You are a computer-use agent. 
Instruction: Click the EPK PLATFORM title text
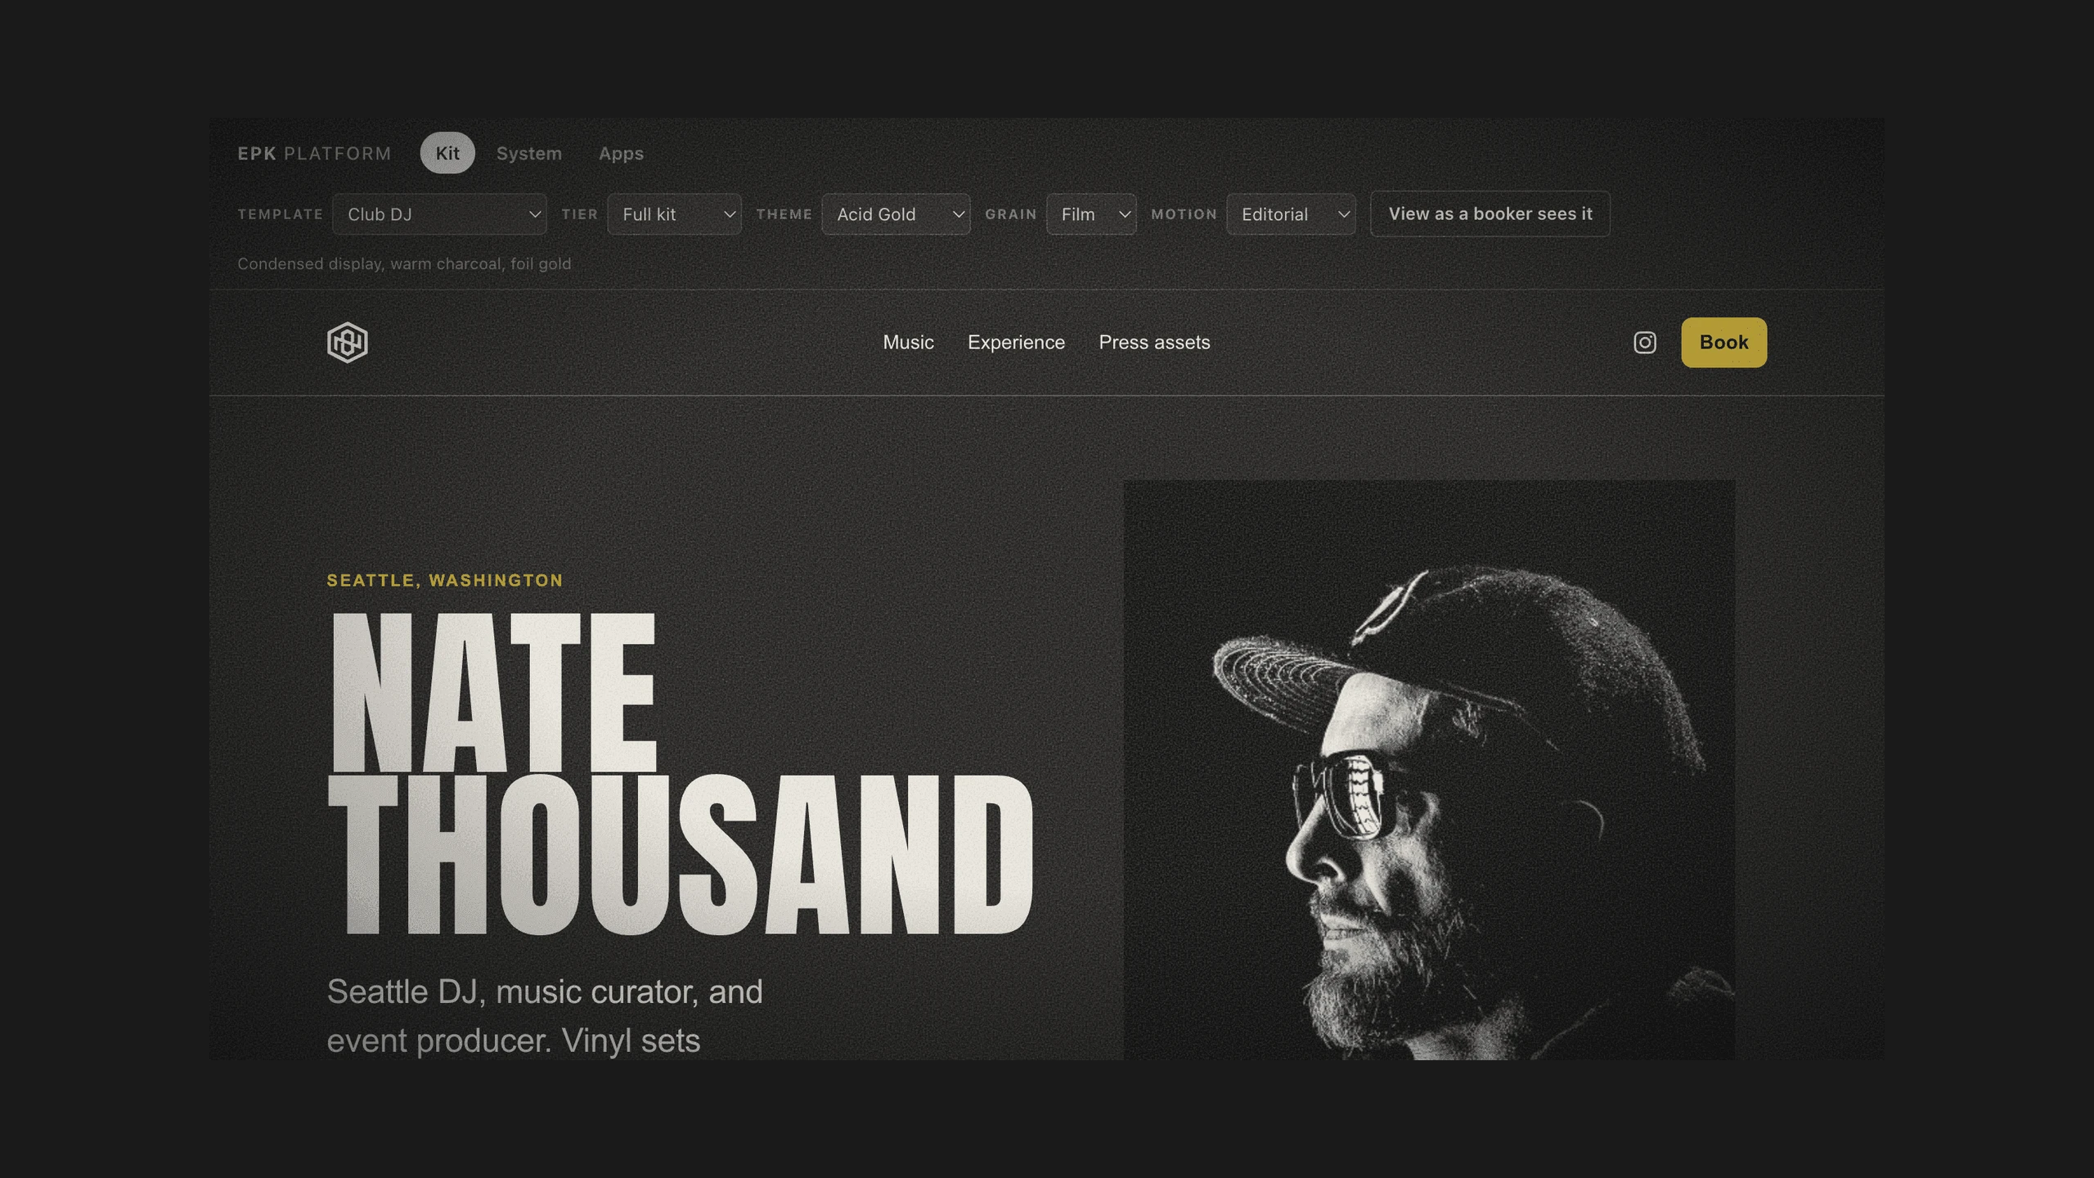(314, 154)
